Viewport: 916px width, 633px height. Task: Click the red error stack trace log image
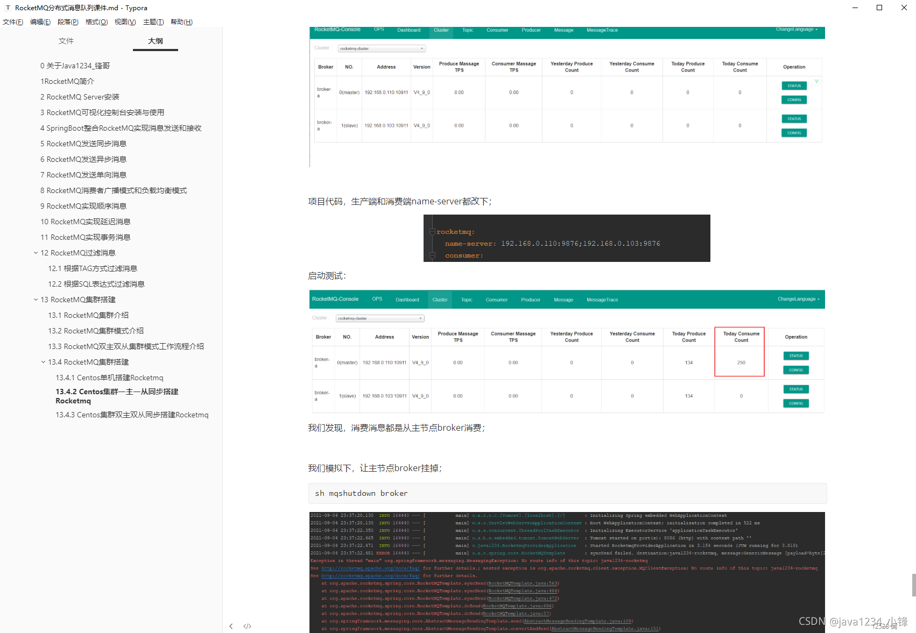pos(567,572)
